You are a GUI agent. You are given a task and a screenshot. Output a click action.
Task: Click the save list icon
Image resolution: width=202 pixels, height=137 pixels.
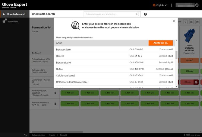click(x=191, y=22)
